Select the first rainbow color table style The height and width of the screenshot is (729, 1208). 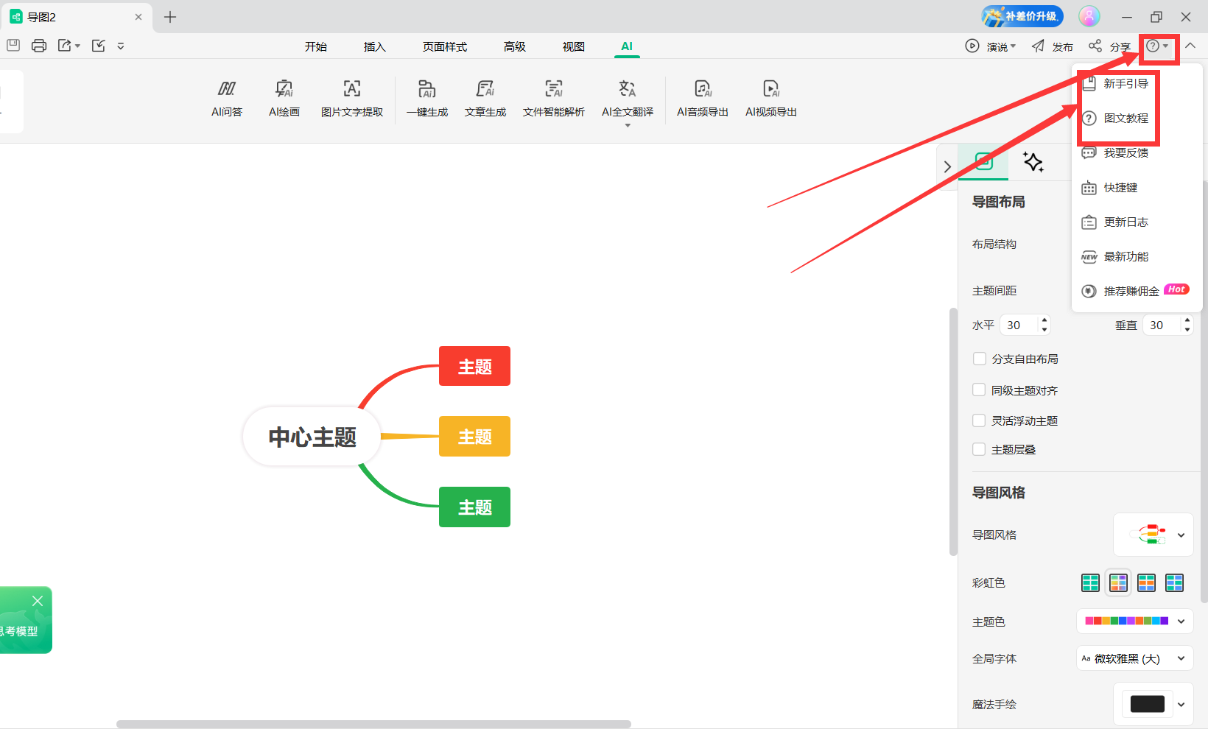(x=1090, y=583)
